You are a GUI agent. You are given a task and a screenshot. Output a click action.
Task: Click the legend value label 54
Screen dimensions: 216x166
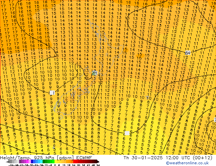(x=98, y=165)
